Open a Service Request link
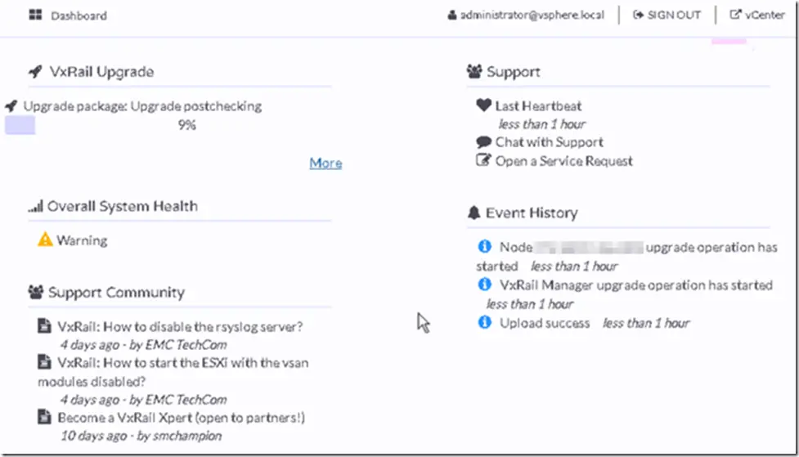799x457 pixels. pyautogui.click(x=564, y=161)
